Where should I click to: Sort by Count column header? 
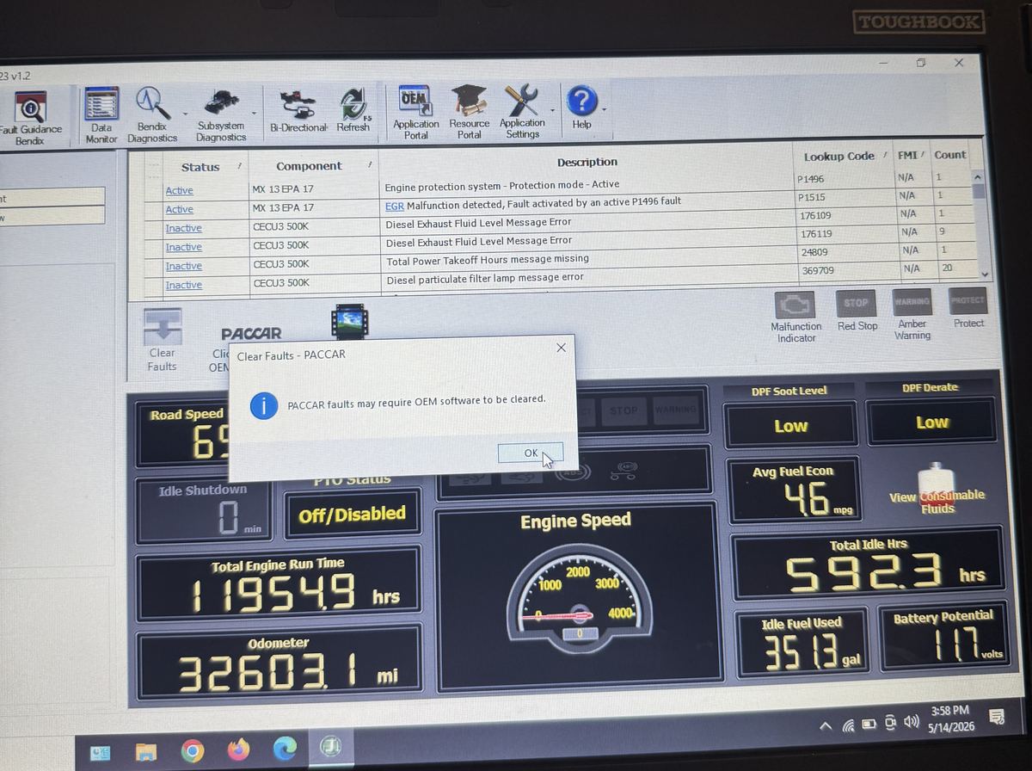pos(950,155)
